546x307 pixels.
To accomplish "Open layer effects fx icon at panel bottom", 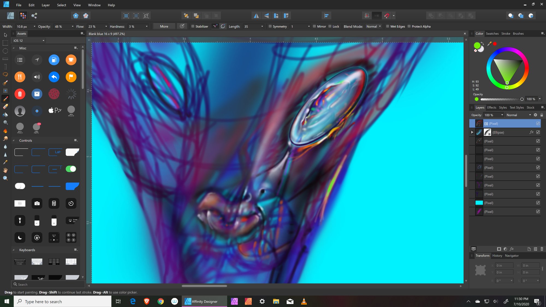I will (512, 249).
